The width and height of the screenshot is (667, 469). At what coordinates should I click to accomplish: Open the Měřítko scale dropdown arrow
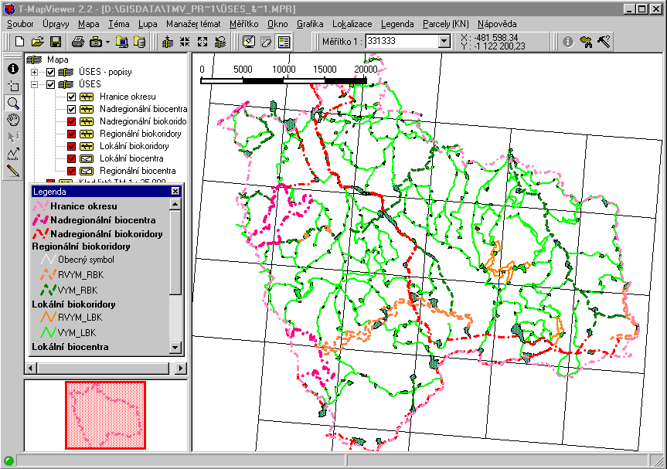tap(444, 41)
